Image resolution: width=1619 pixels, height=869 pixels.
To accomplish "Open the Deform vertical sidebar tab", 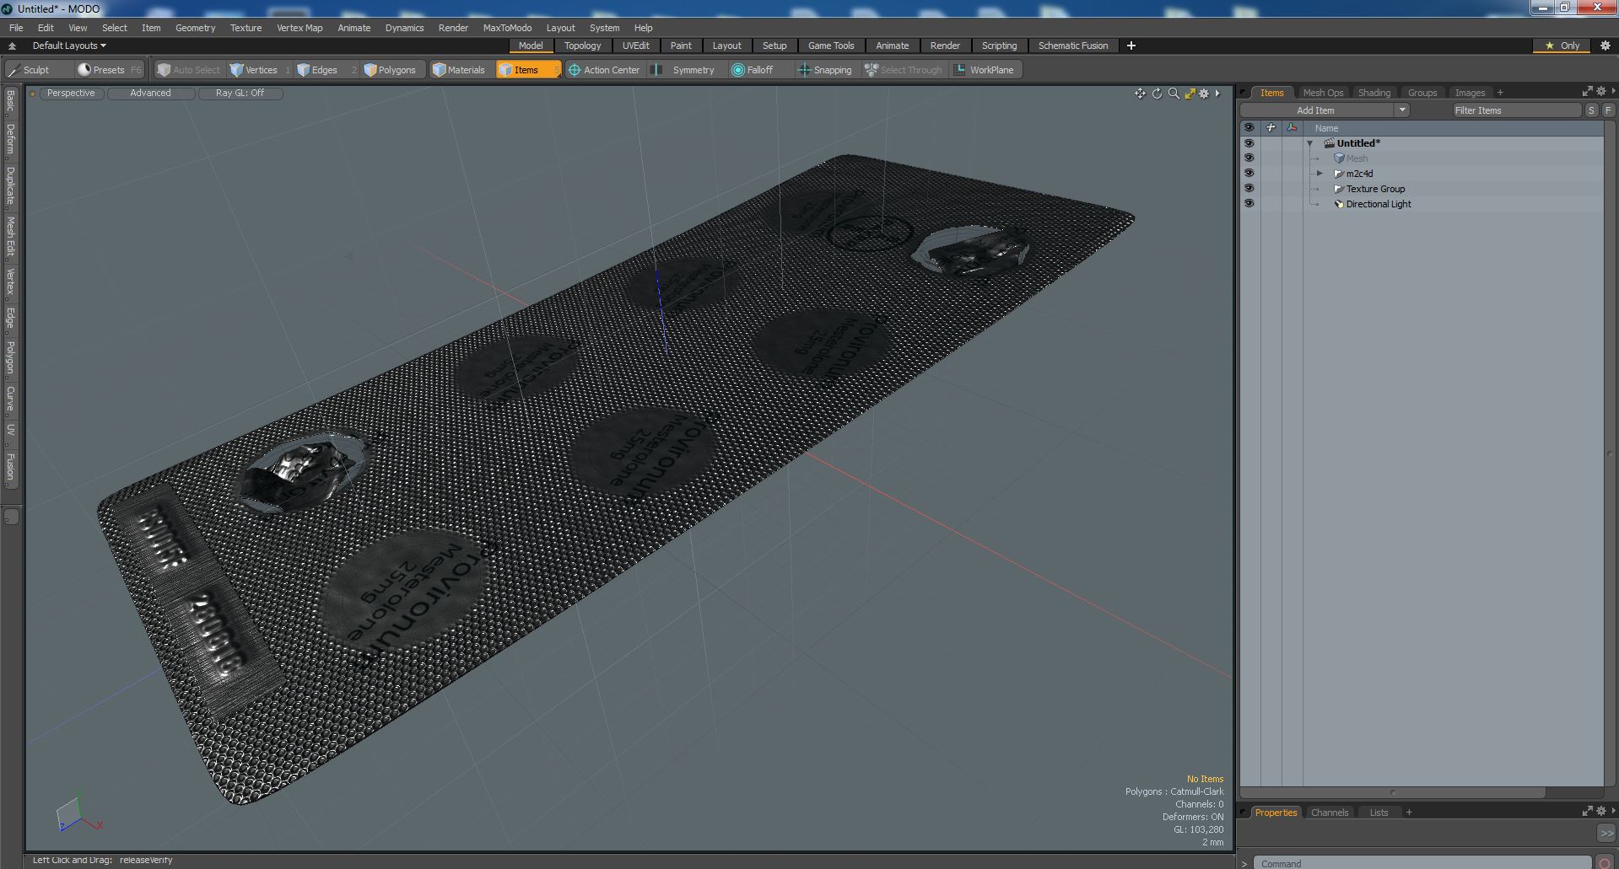I will [10, 140].
